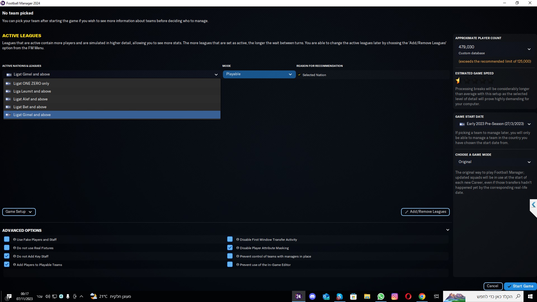Open Task View from the taskbar
537x302 pixels.
436,296
